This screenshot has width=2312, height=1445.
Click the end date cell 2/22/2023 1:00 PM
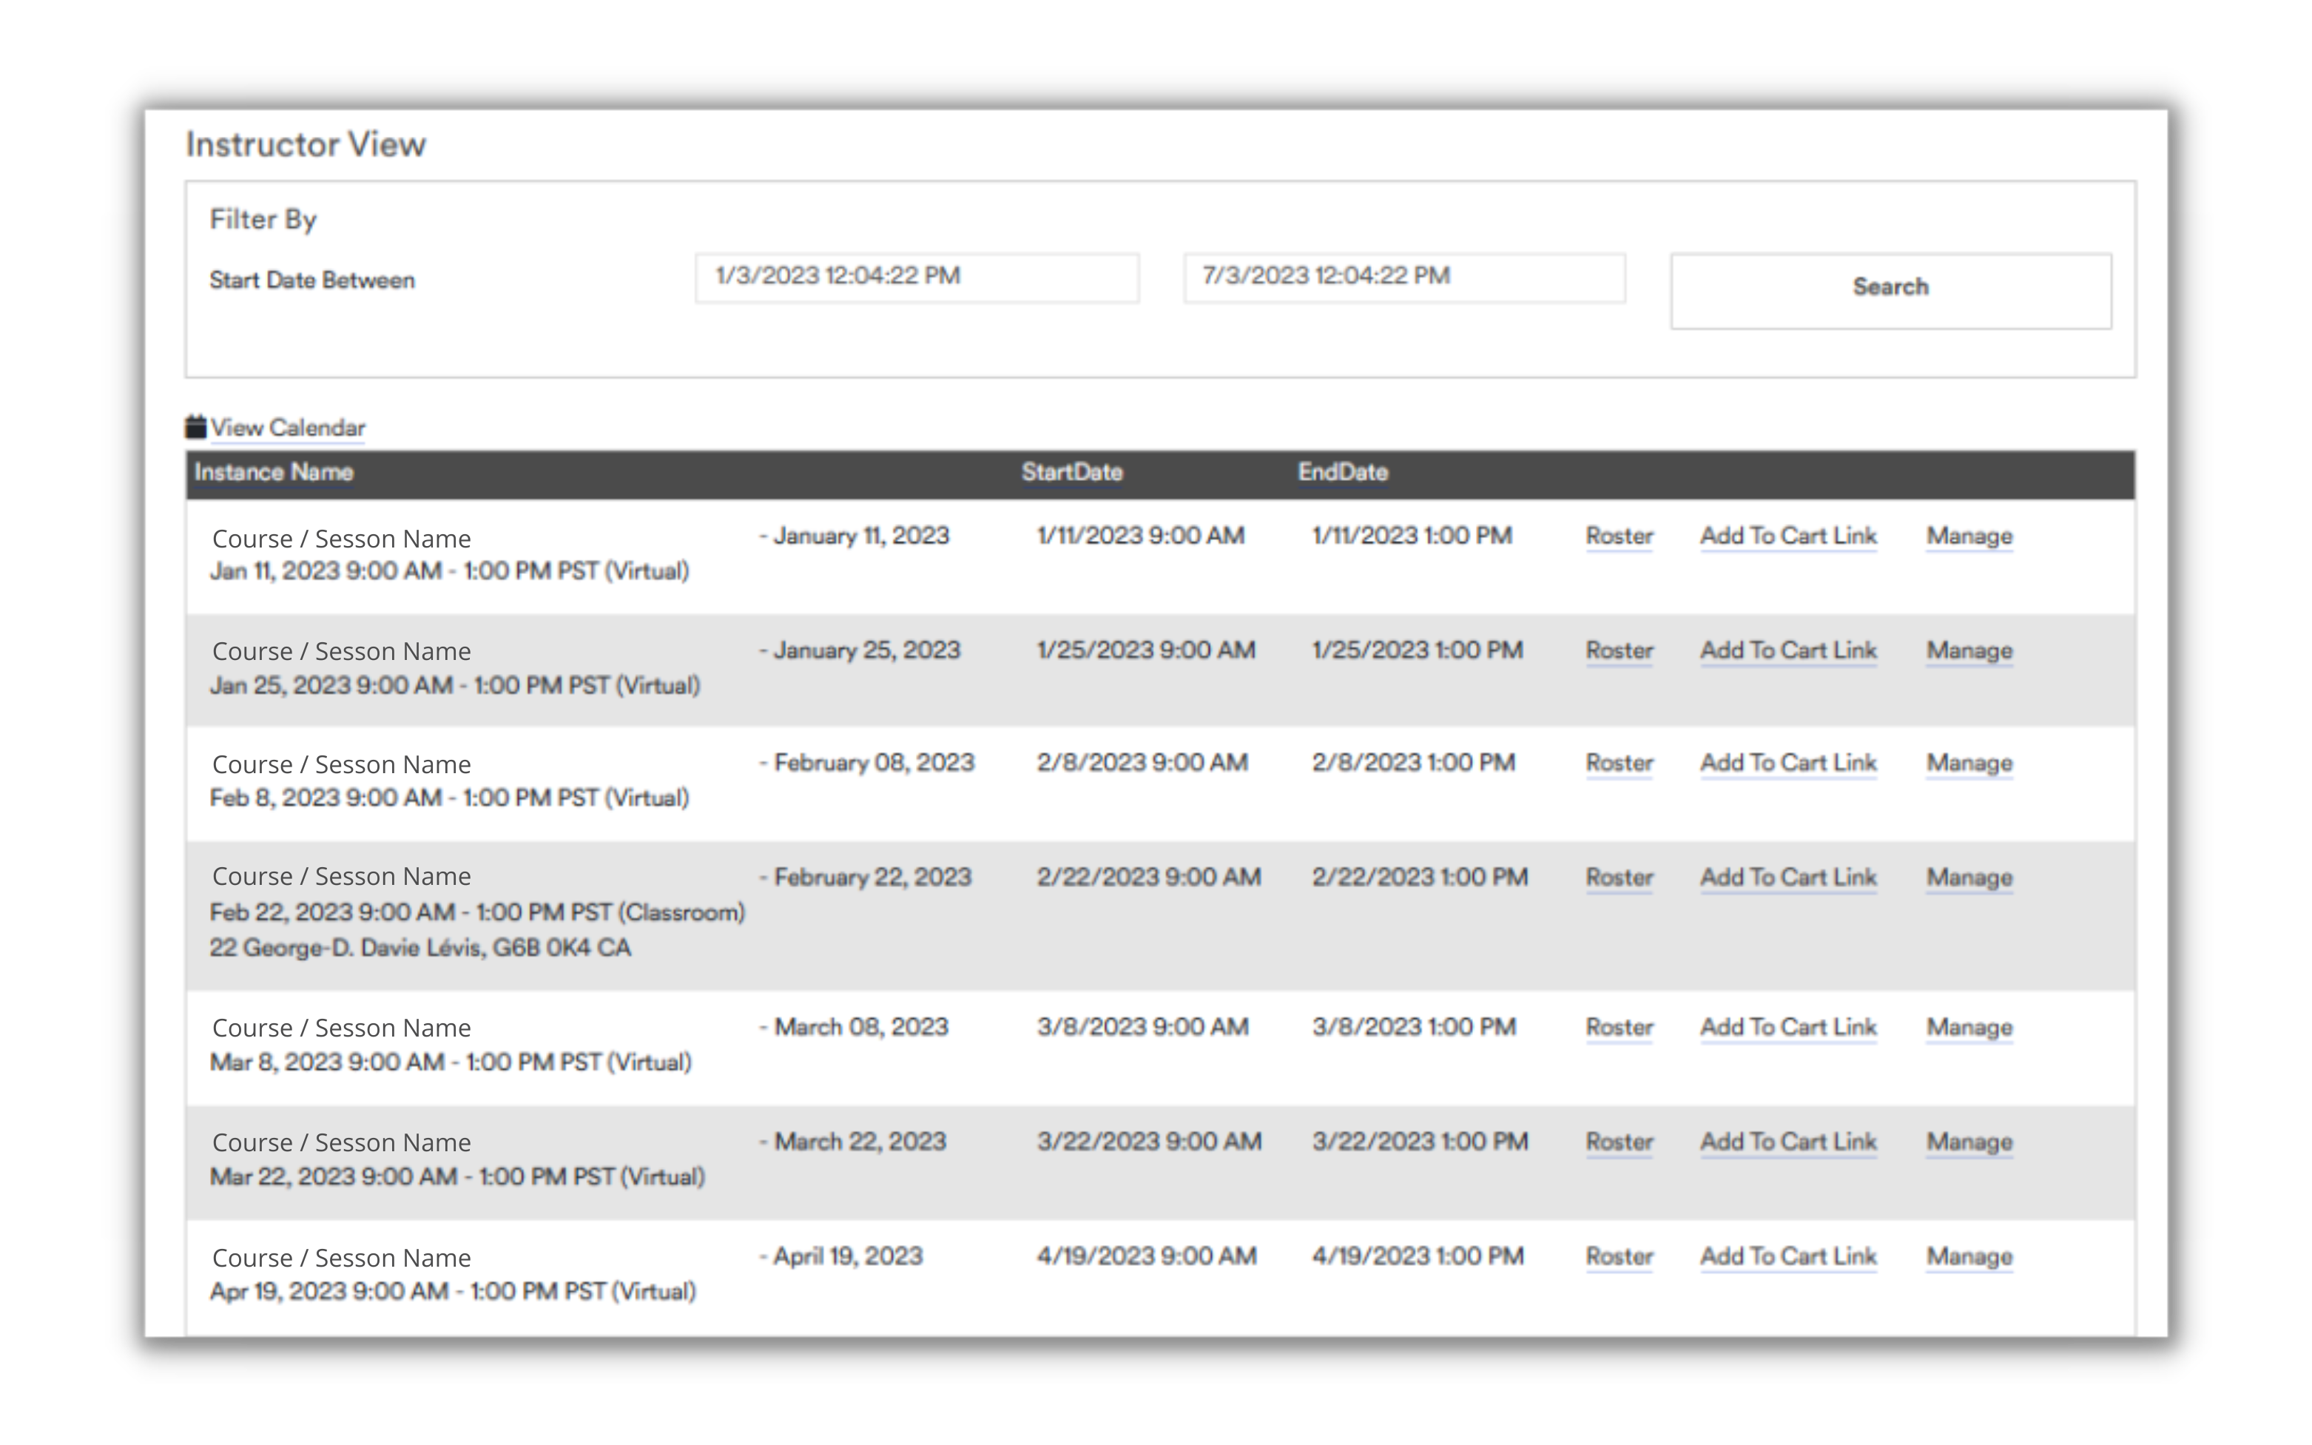1420,878
